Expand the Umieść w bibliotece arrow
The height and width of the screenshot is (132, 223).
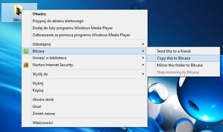tap(143, 58)
